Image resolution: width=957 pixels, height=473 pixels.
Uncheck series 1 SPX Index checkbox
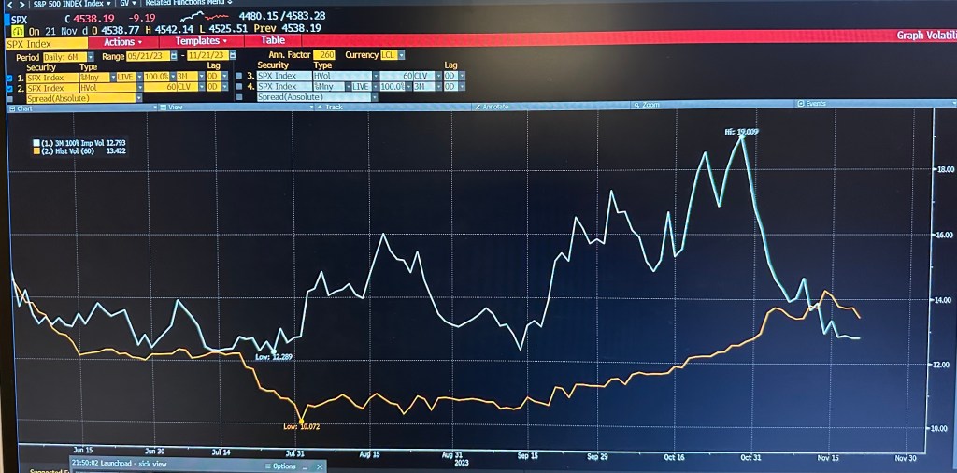coord(8,77)
